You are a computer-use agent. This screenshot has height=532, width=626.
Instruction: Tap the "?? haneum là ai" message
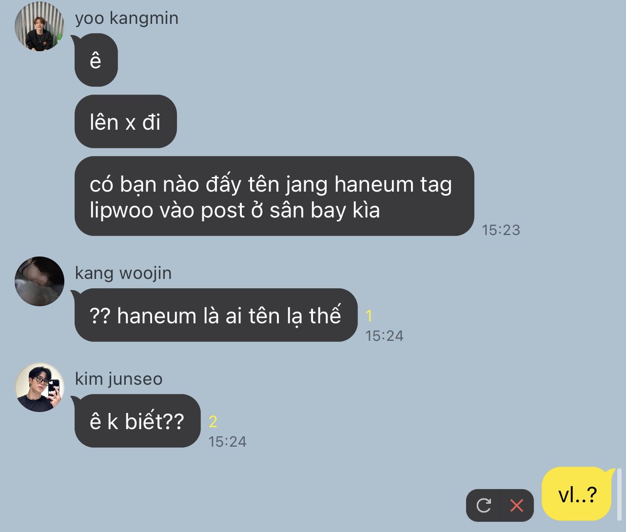pos(216,315)
